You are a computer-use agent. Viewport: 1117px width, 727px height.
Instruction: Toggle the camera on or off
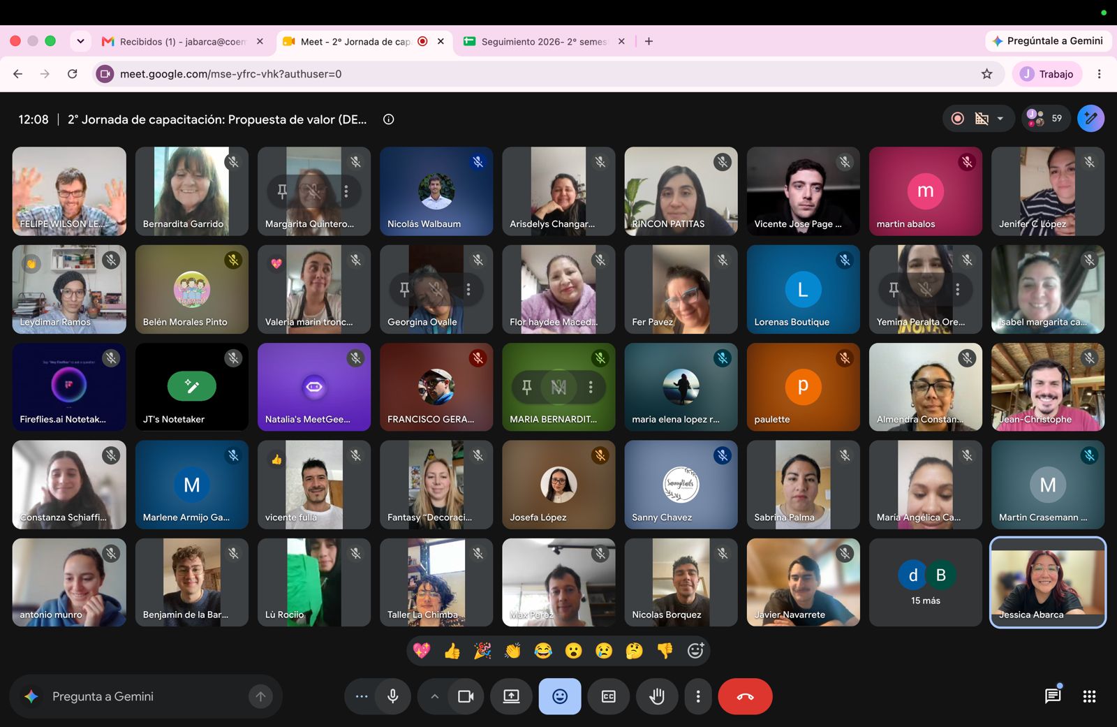[x=466, y=696]
